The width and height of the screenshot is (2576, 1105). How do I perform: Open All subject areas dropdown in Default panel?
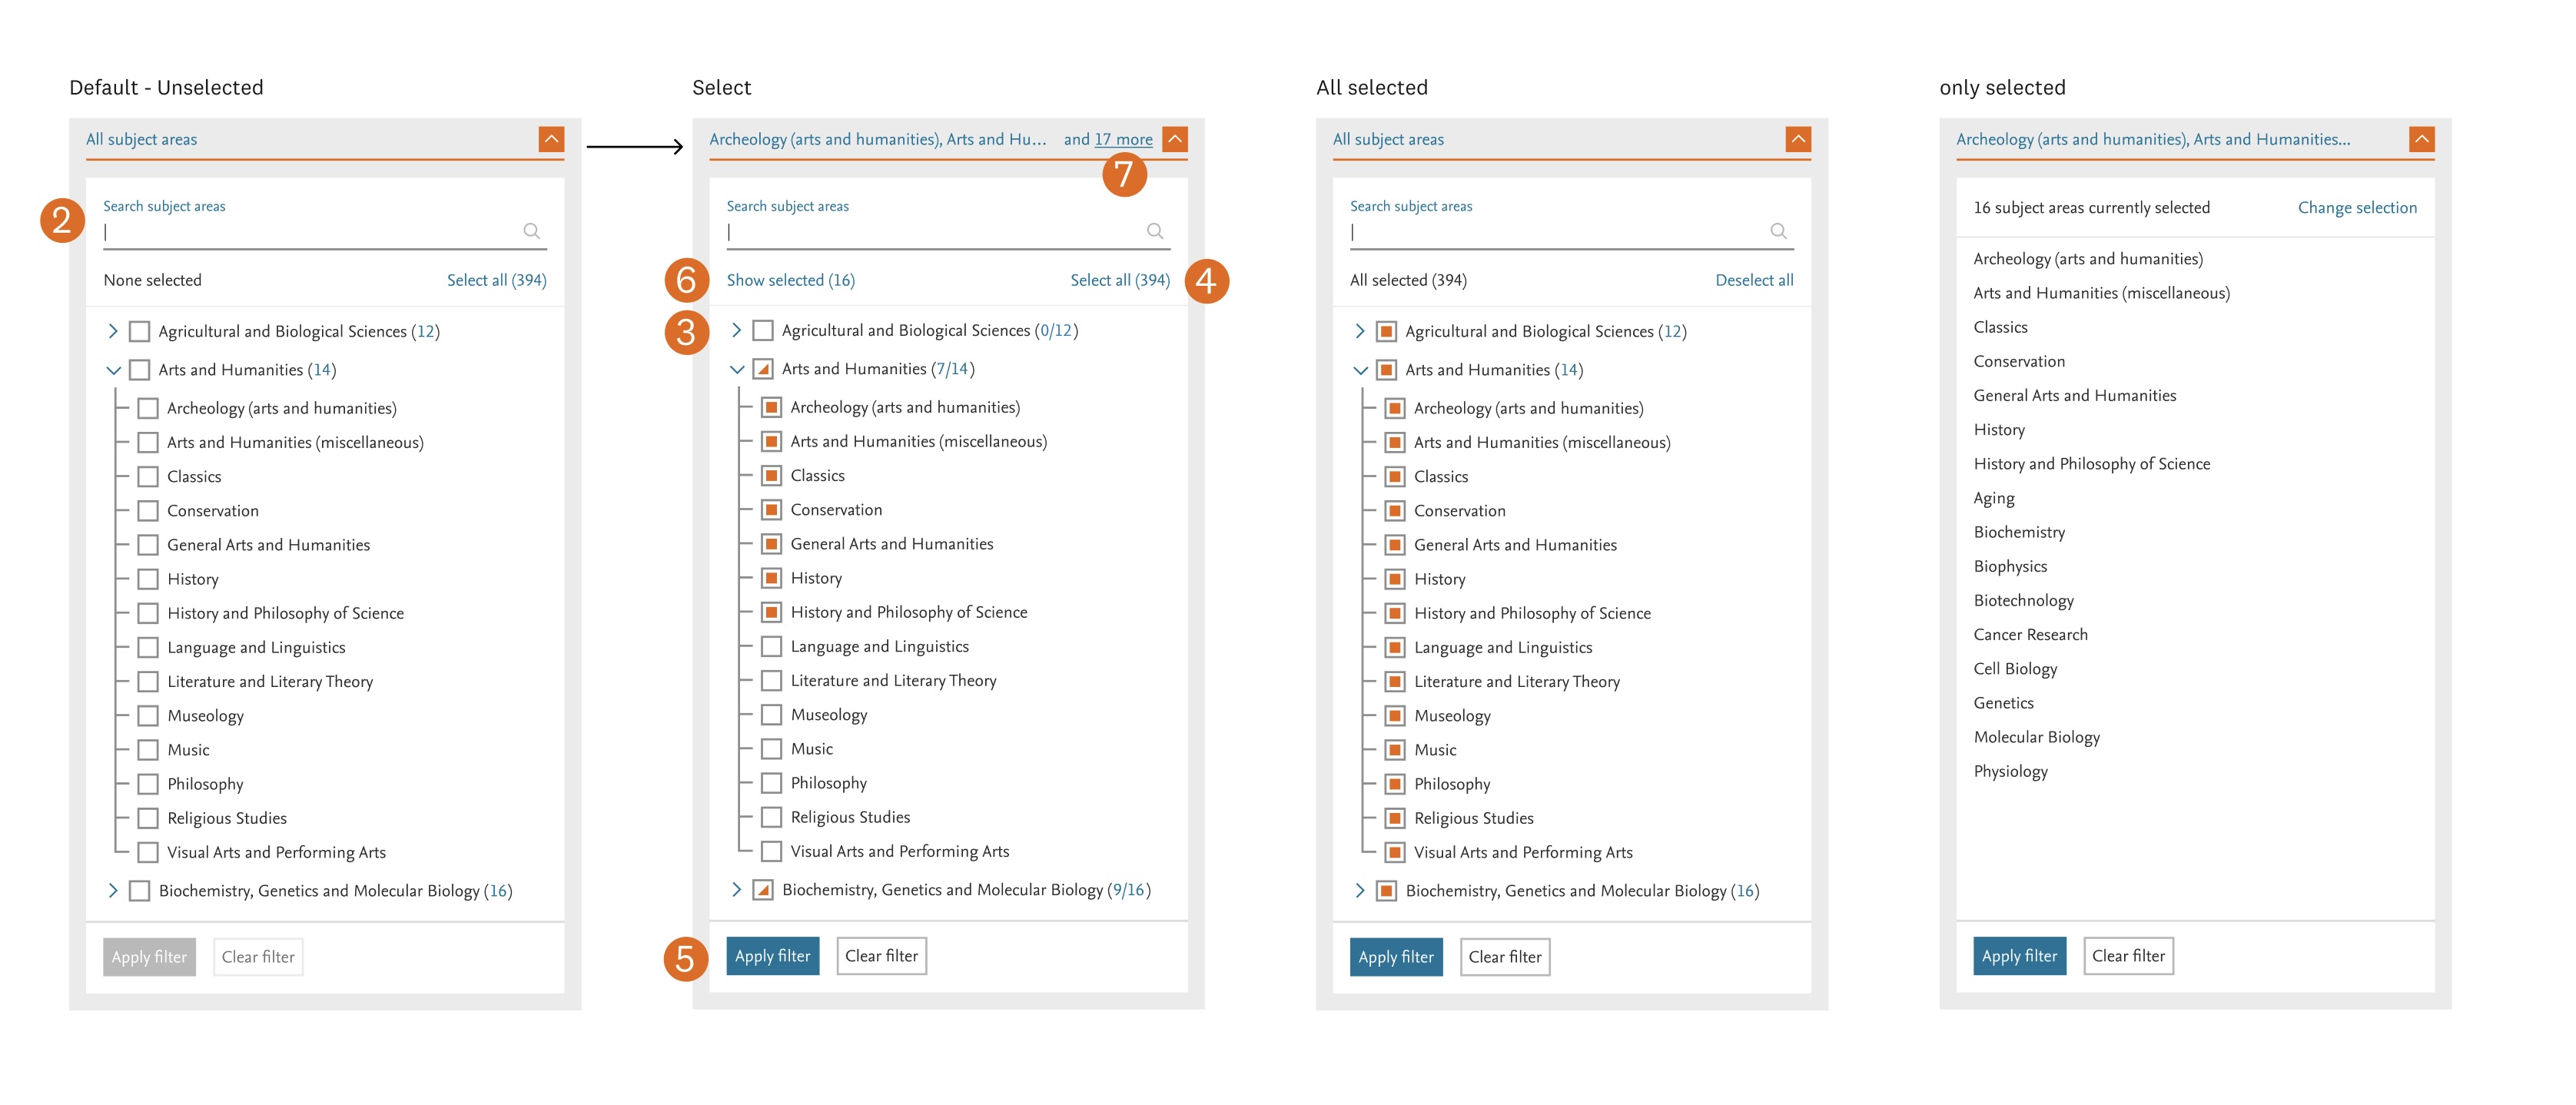click(x=325, y=139)
